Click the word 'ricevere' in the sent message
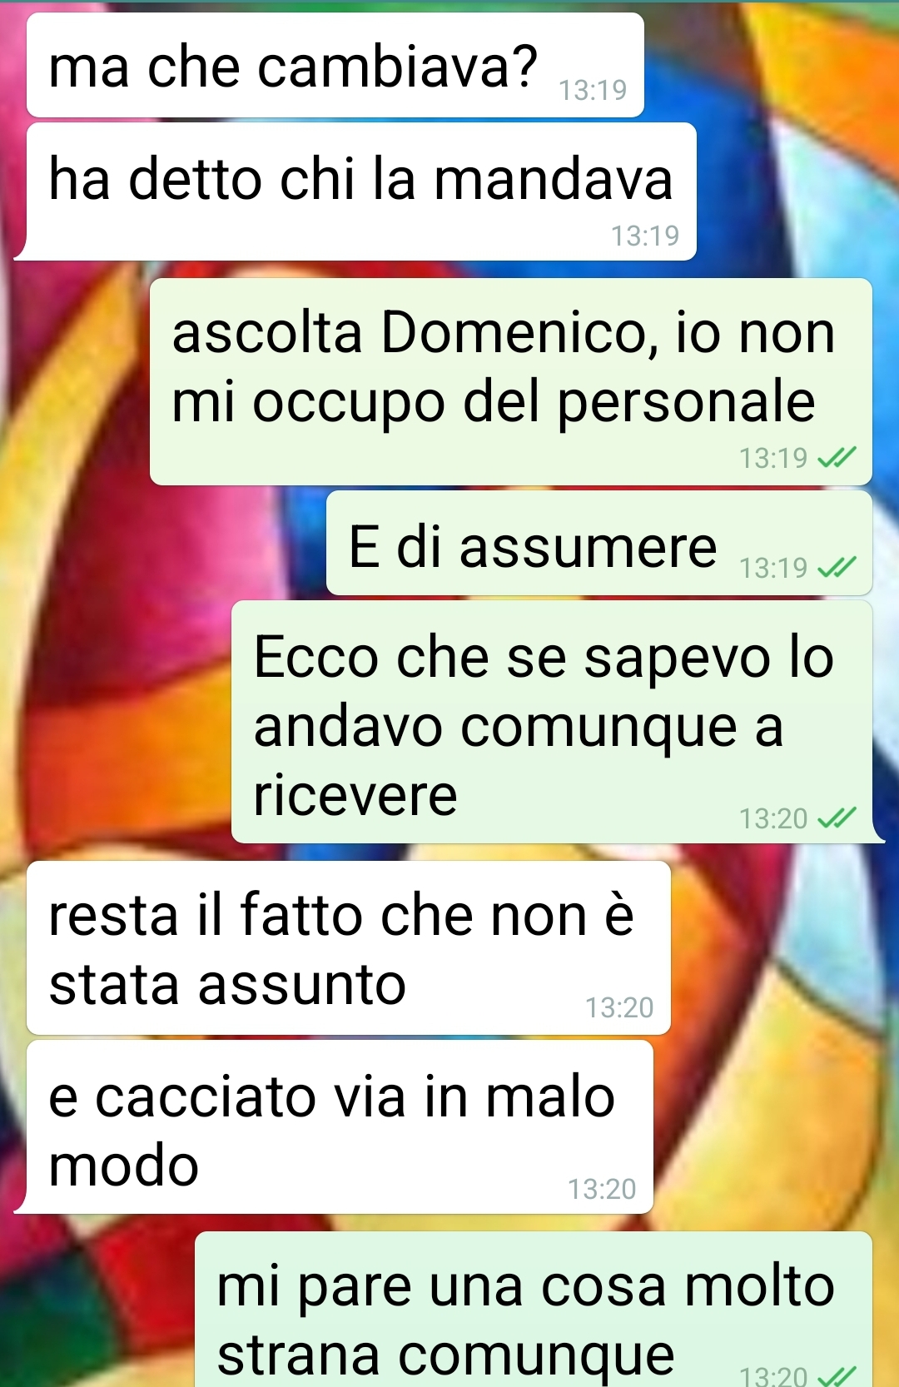 (355, 795)
